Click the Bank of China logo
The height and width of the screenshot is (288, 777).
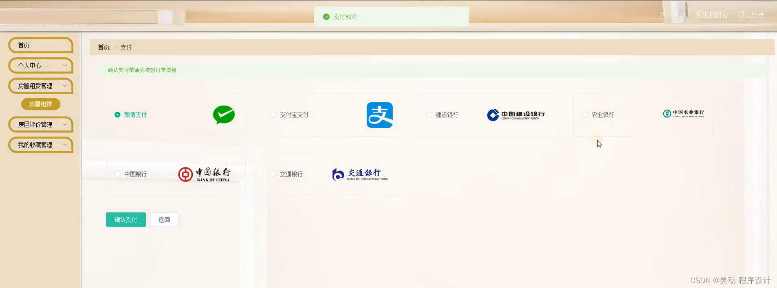click(x=204, y=174)
